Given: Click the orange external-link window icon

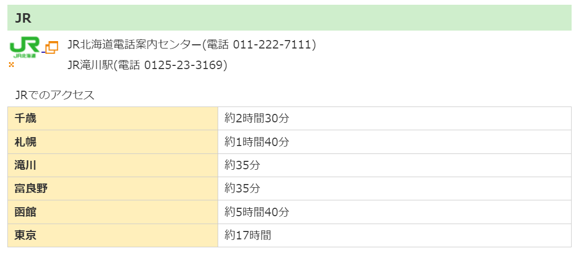Looking at the screenshot, I should click(x=51, y=47).
